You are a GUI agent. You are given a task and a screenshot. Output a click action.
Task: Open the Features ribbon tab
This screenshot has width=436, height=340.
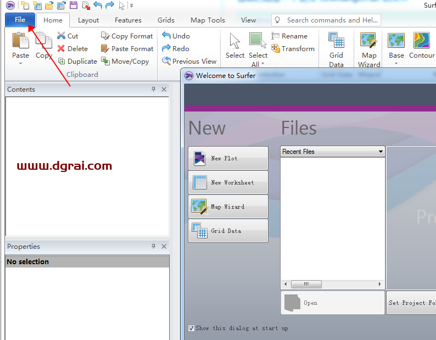tap(128, 20)
